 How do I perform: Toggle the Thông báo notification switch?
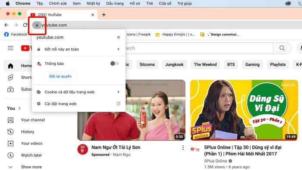[115, 63]
